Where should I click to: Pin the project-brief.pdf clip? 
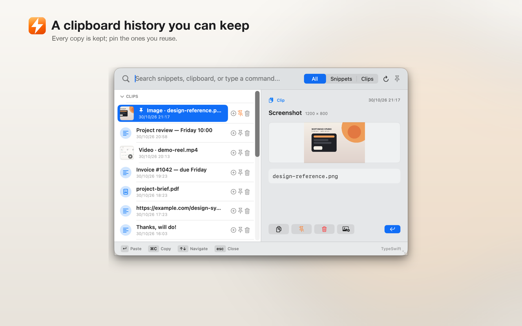pyautogui.click(x=240, y=192)
